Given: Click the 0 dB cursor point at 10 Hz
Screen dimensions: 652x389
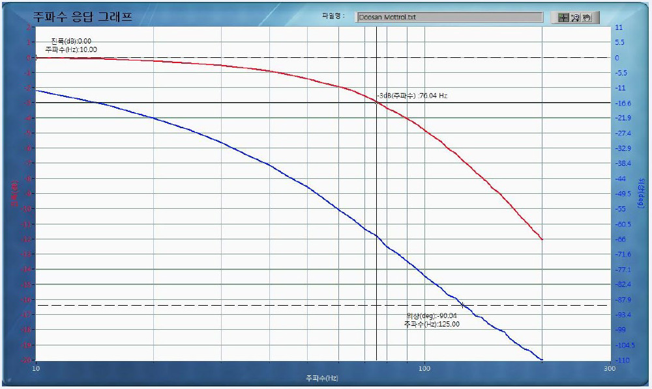Looking at the screenshot, I should click(x=36, y=57).
